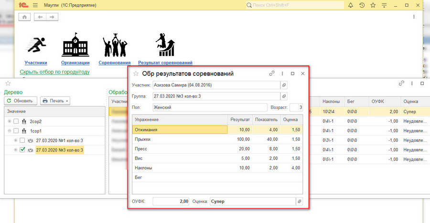Add dialog to favorites with star icon

pos(136,74)
